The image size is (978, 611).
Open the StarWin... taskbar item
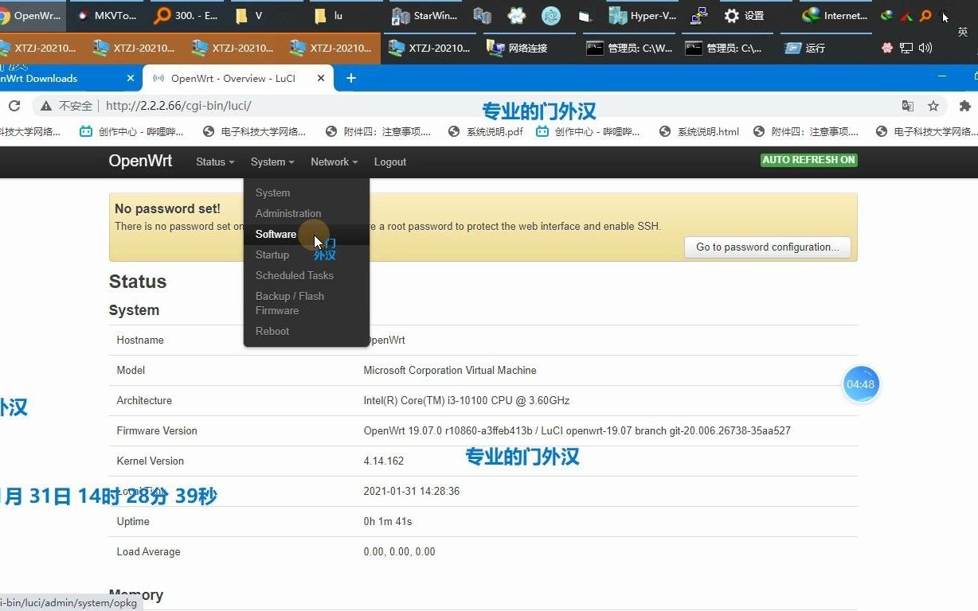click(x=424, y=16)
